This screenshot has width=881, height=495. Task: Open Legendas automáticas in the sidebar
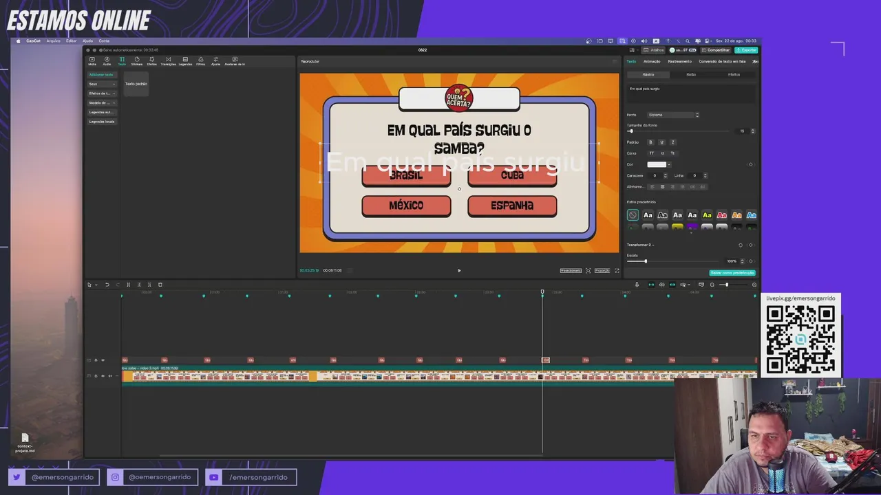click(101, 112)
